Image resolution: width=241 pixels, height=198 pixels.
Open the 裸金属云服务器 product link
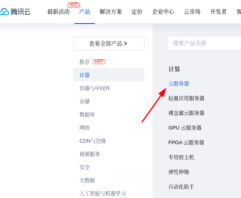click(187, 113)
